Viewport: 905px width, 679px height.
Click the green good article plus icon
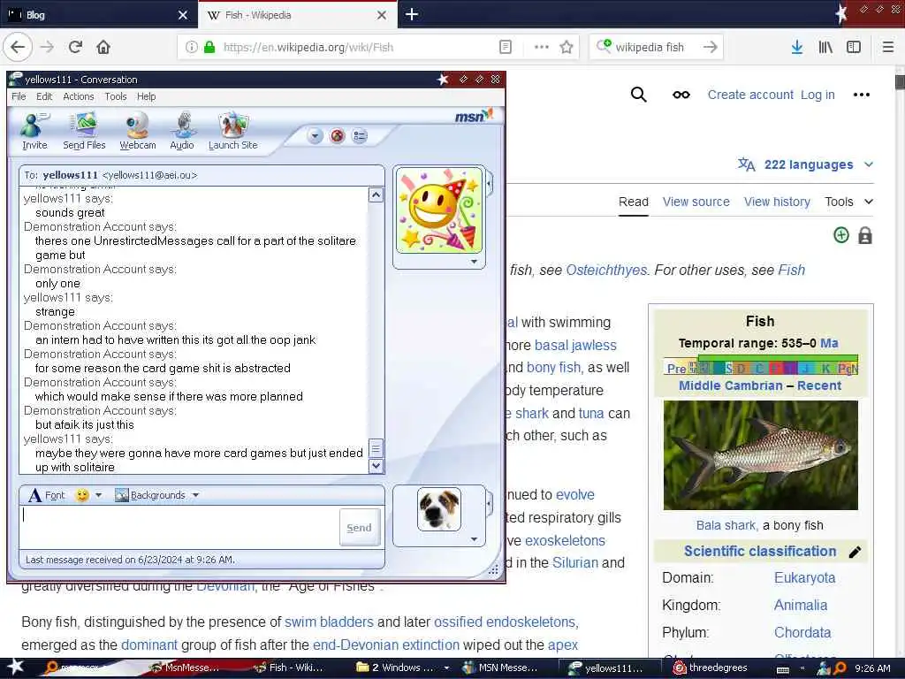(841, 235)
